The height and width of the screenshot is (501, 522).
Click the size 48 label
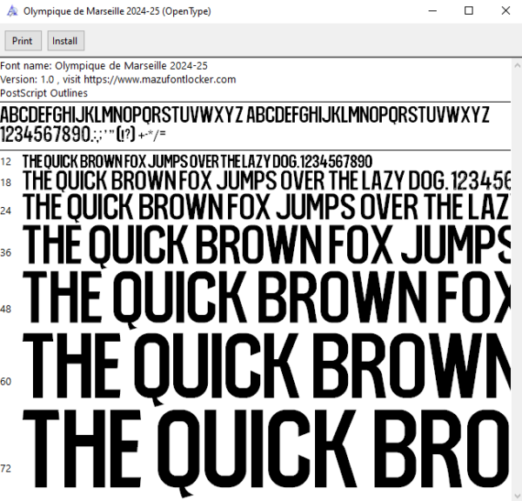tap(6, 310)
